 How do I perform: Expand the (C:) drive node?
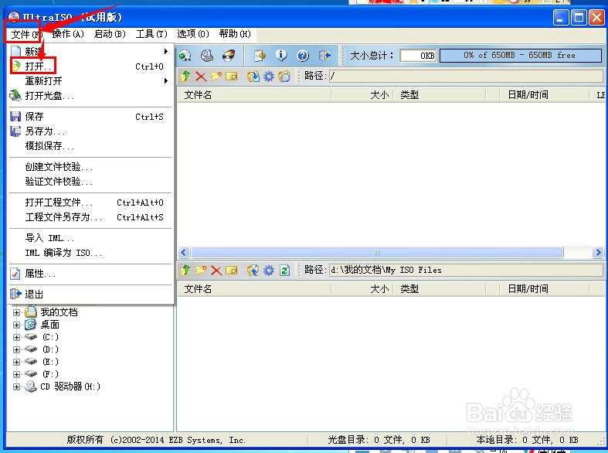tap(16, 337)
